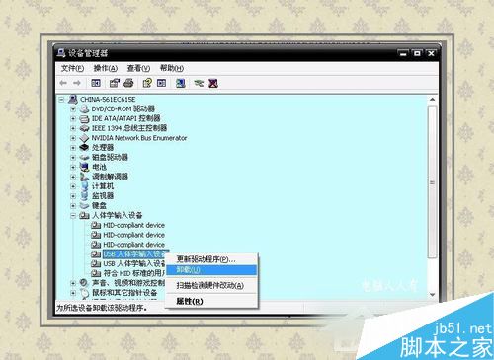Click the 人体学输入设备 category icon
The height and width of the screenshot is (360, 494).
(x=85, y=215)
